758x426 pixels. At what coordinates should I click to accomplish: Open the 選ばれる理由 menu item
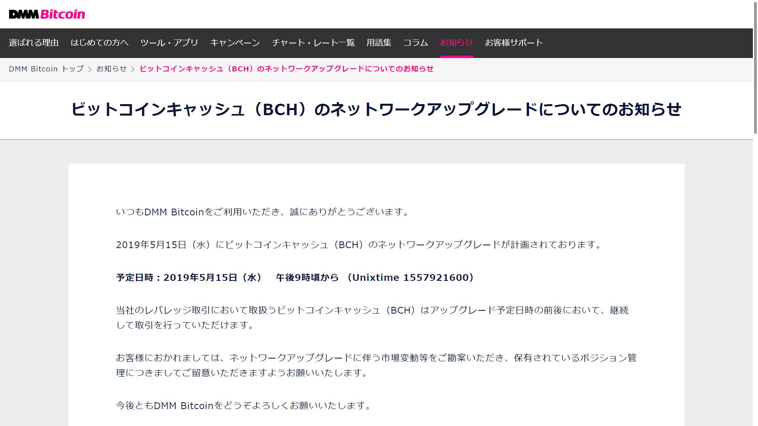pyautogui.click(x=34, y=43)
